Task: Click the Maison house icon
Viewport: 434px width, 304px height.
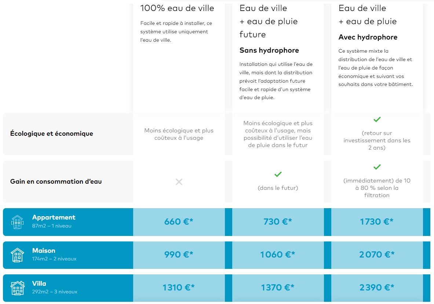Action: pyautogui.click(x=17, y=255)
